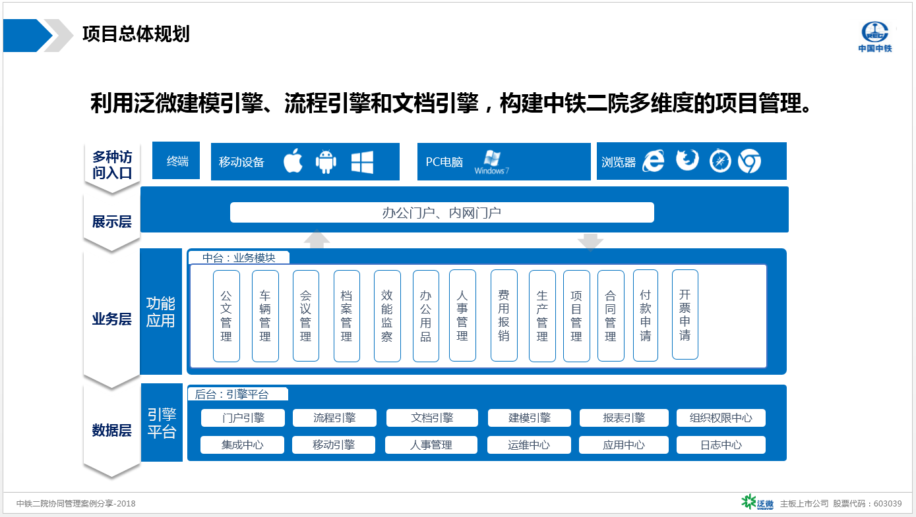Viewport: 916px width, 517px height.
Task: Open the 会议管理 module box
Action: point(305,316)
